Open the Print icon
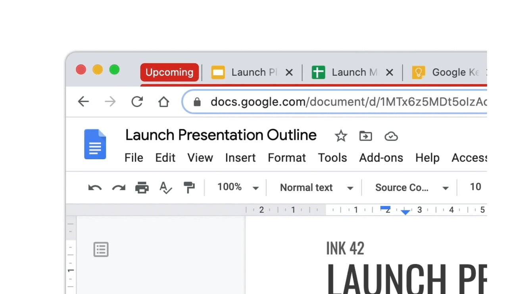Screen dimensions: 513x294 tap(142, 187)
